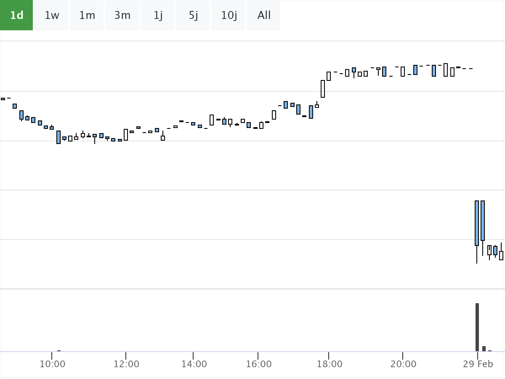505x379 pixels.
Task: Choose the 1j one-year range
Action: click(x=157, y=15)
